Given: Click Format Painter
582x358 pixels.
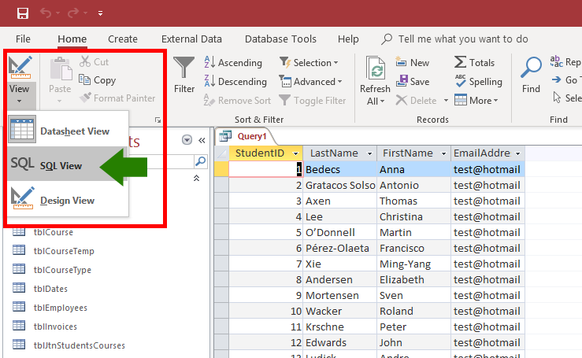Looking at the screenshot, I should point(117,98).
